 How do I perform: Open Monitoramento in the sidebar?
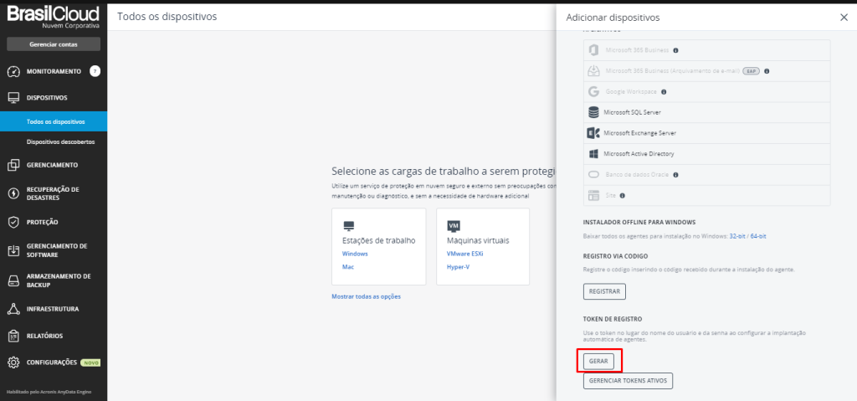coord(54,71)
